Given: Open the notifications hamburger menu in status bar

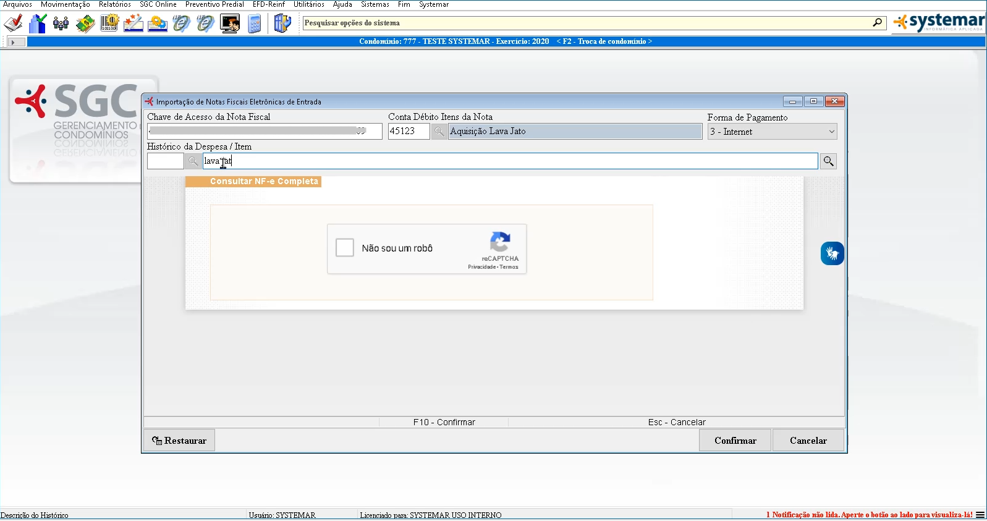Looking at the screenshot, I should 980,515.
